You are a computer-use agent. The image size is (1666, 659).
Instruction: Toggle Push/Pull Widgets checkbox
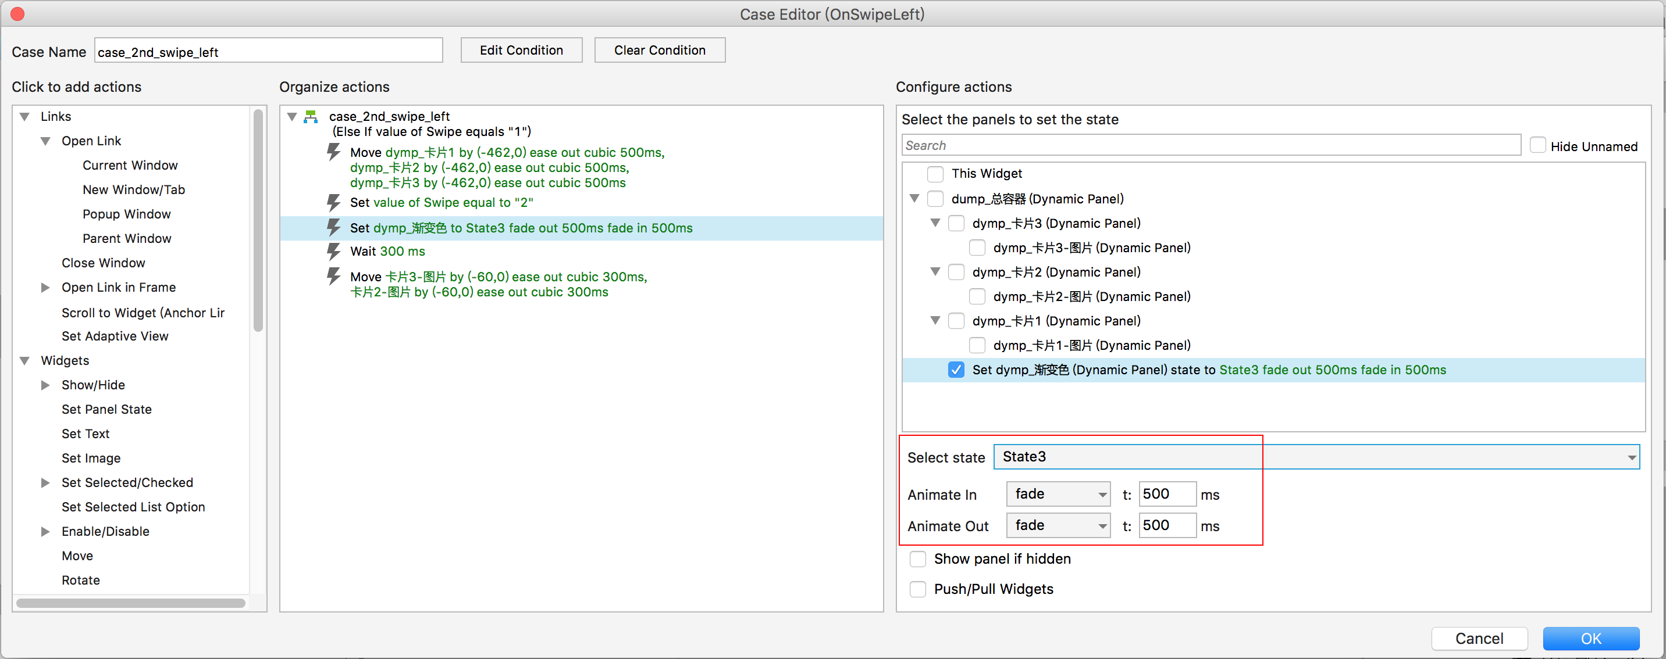917,589
